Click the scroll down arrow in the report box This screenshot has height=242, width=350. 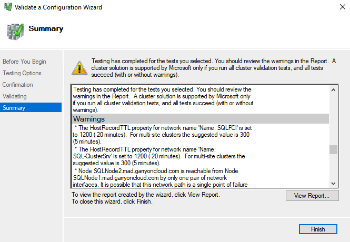click(333, 183)
